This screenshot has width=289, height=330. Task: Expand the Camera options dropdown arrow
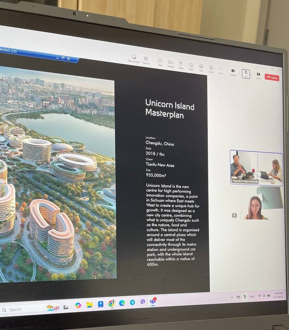[239, 73]
